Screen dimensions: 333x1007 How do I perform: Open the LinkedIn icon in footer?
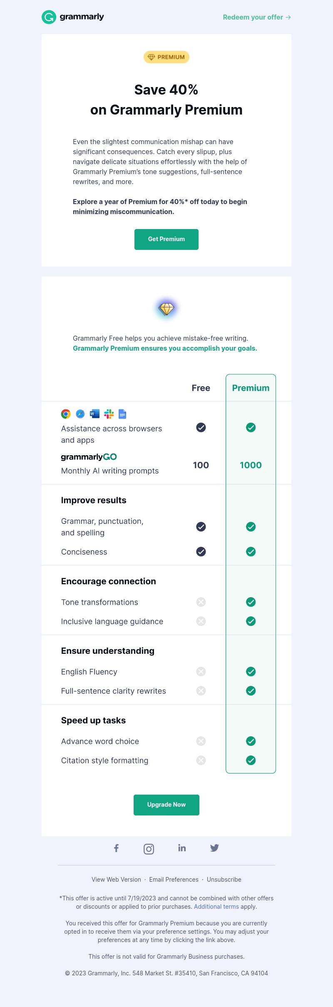pos(182,848)
